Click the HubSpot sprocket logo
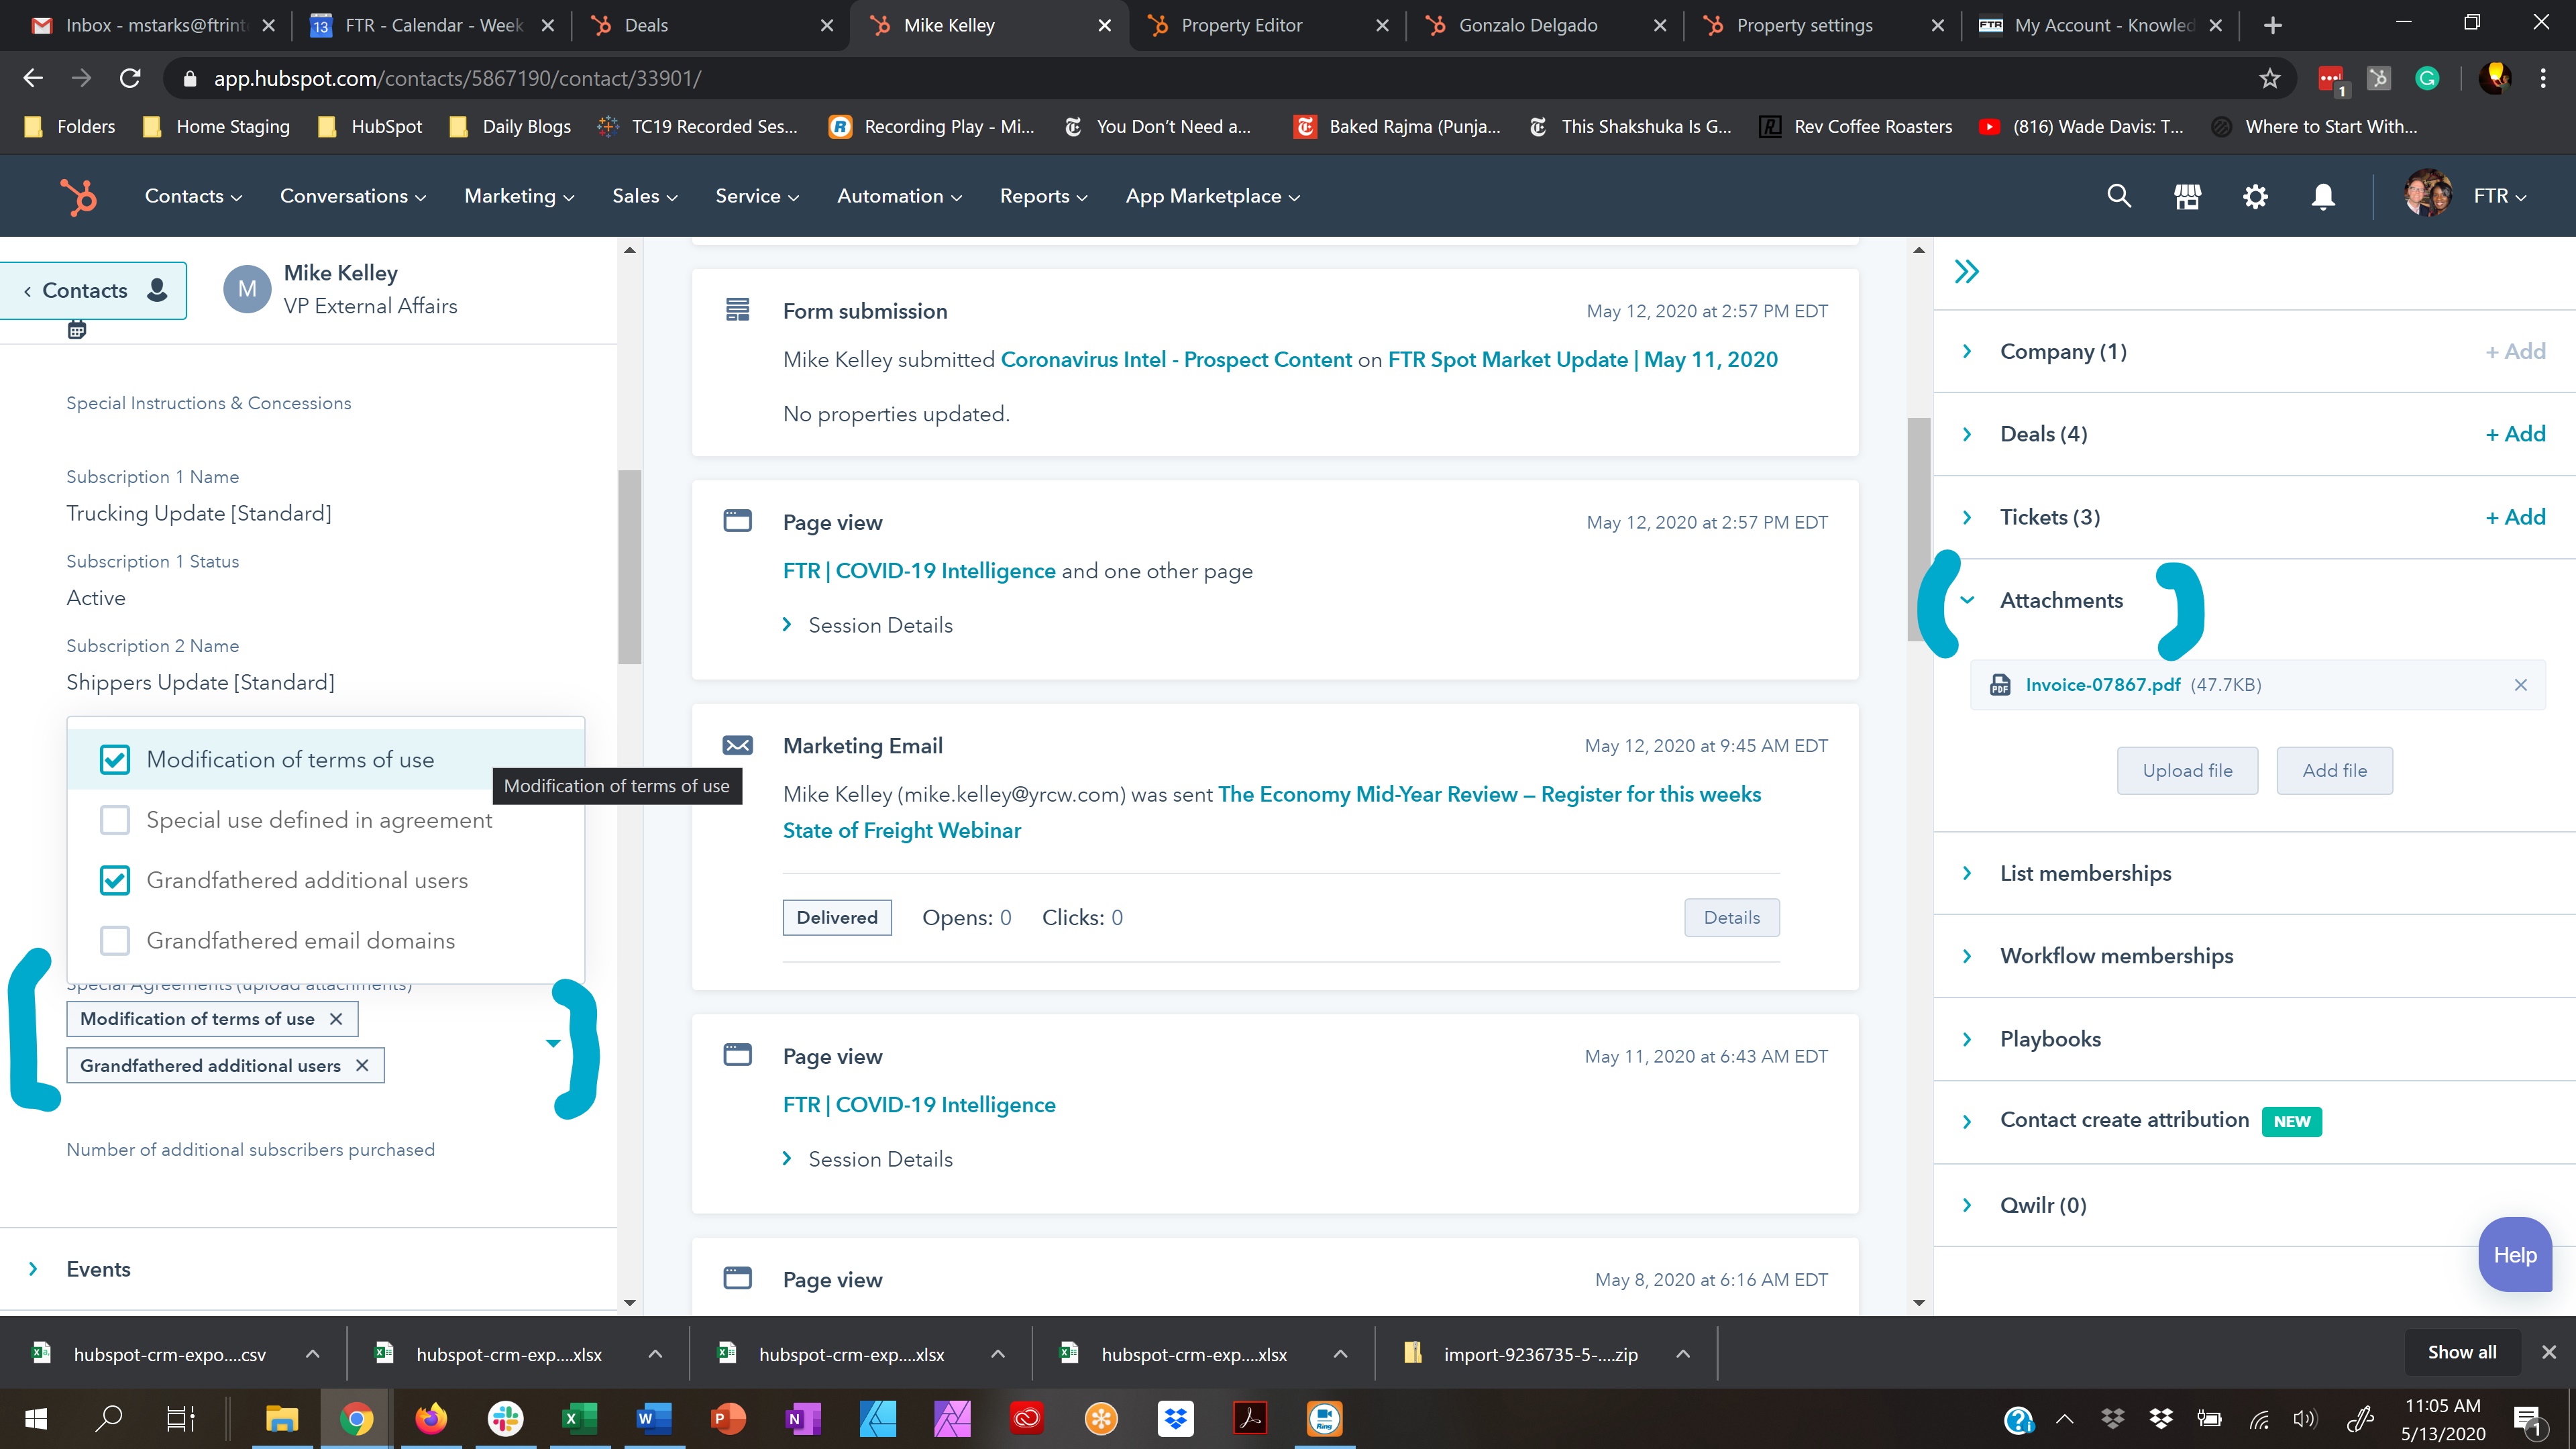This screenshot has height=1449, width=2576. point(79,196)
